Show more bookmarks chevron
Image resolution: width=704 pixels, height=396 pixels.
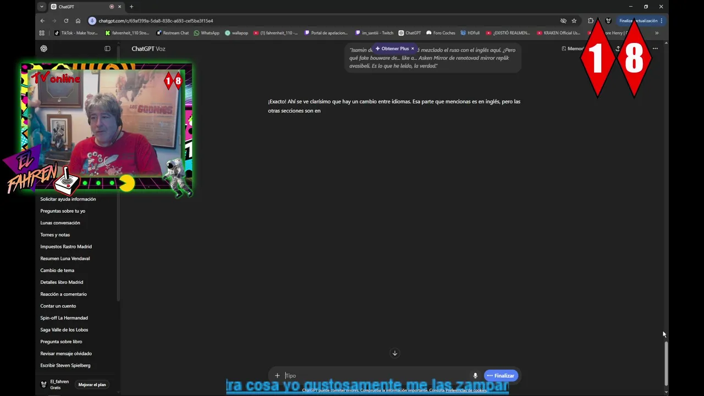[x=657, y=33]
